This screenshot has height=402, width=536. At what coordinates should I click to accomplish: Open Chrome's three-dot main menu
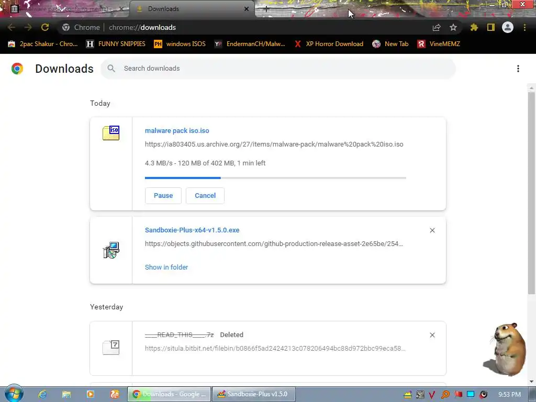coord(524,27)
